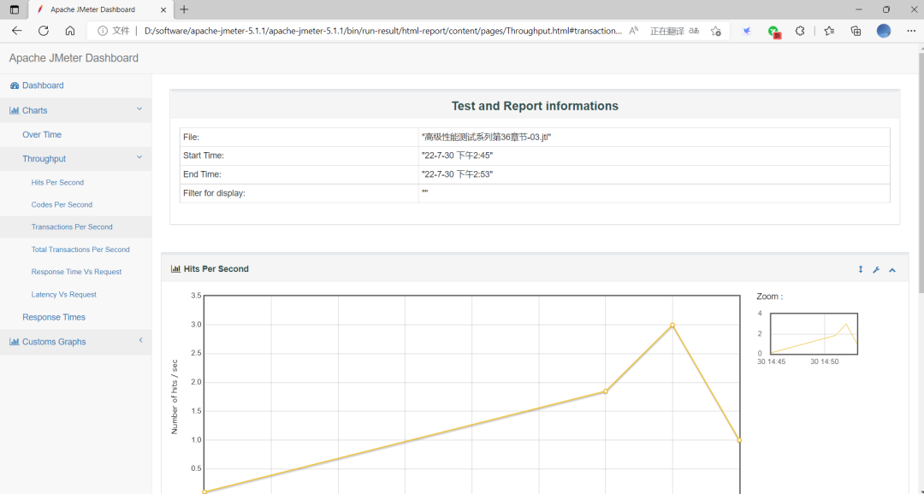The height and width of the screenshot is (494, 924).
Task: Go to Total Transactions Per Second link
Action: (80, 250)
